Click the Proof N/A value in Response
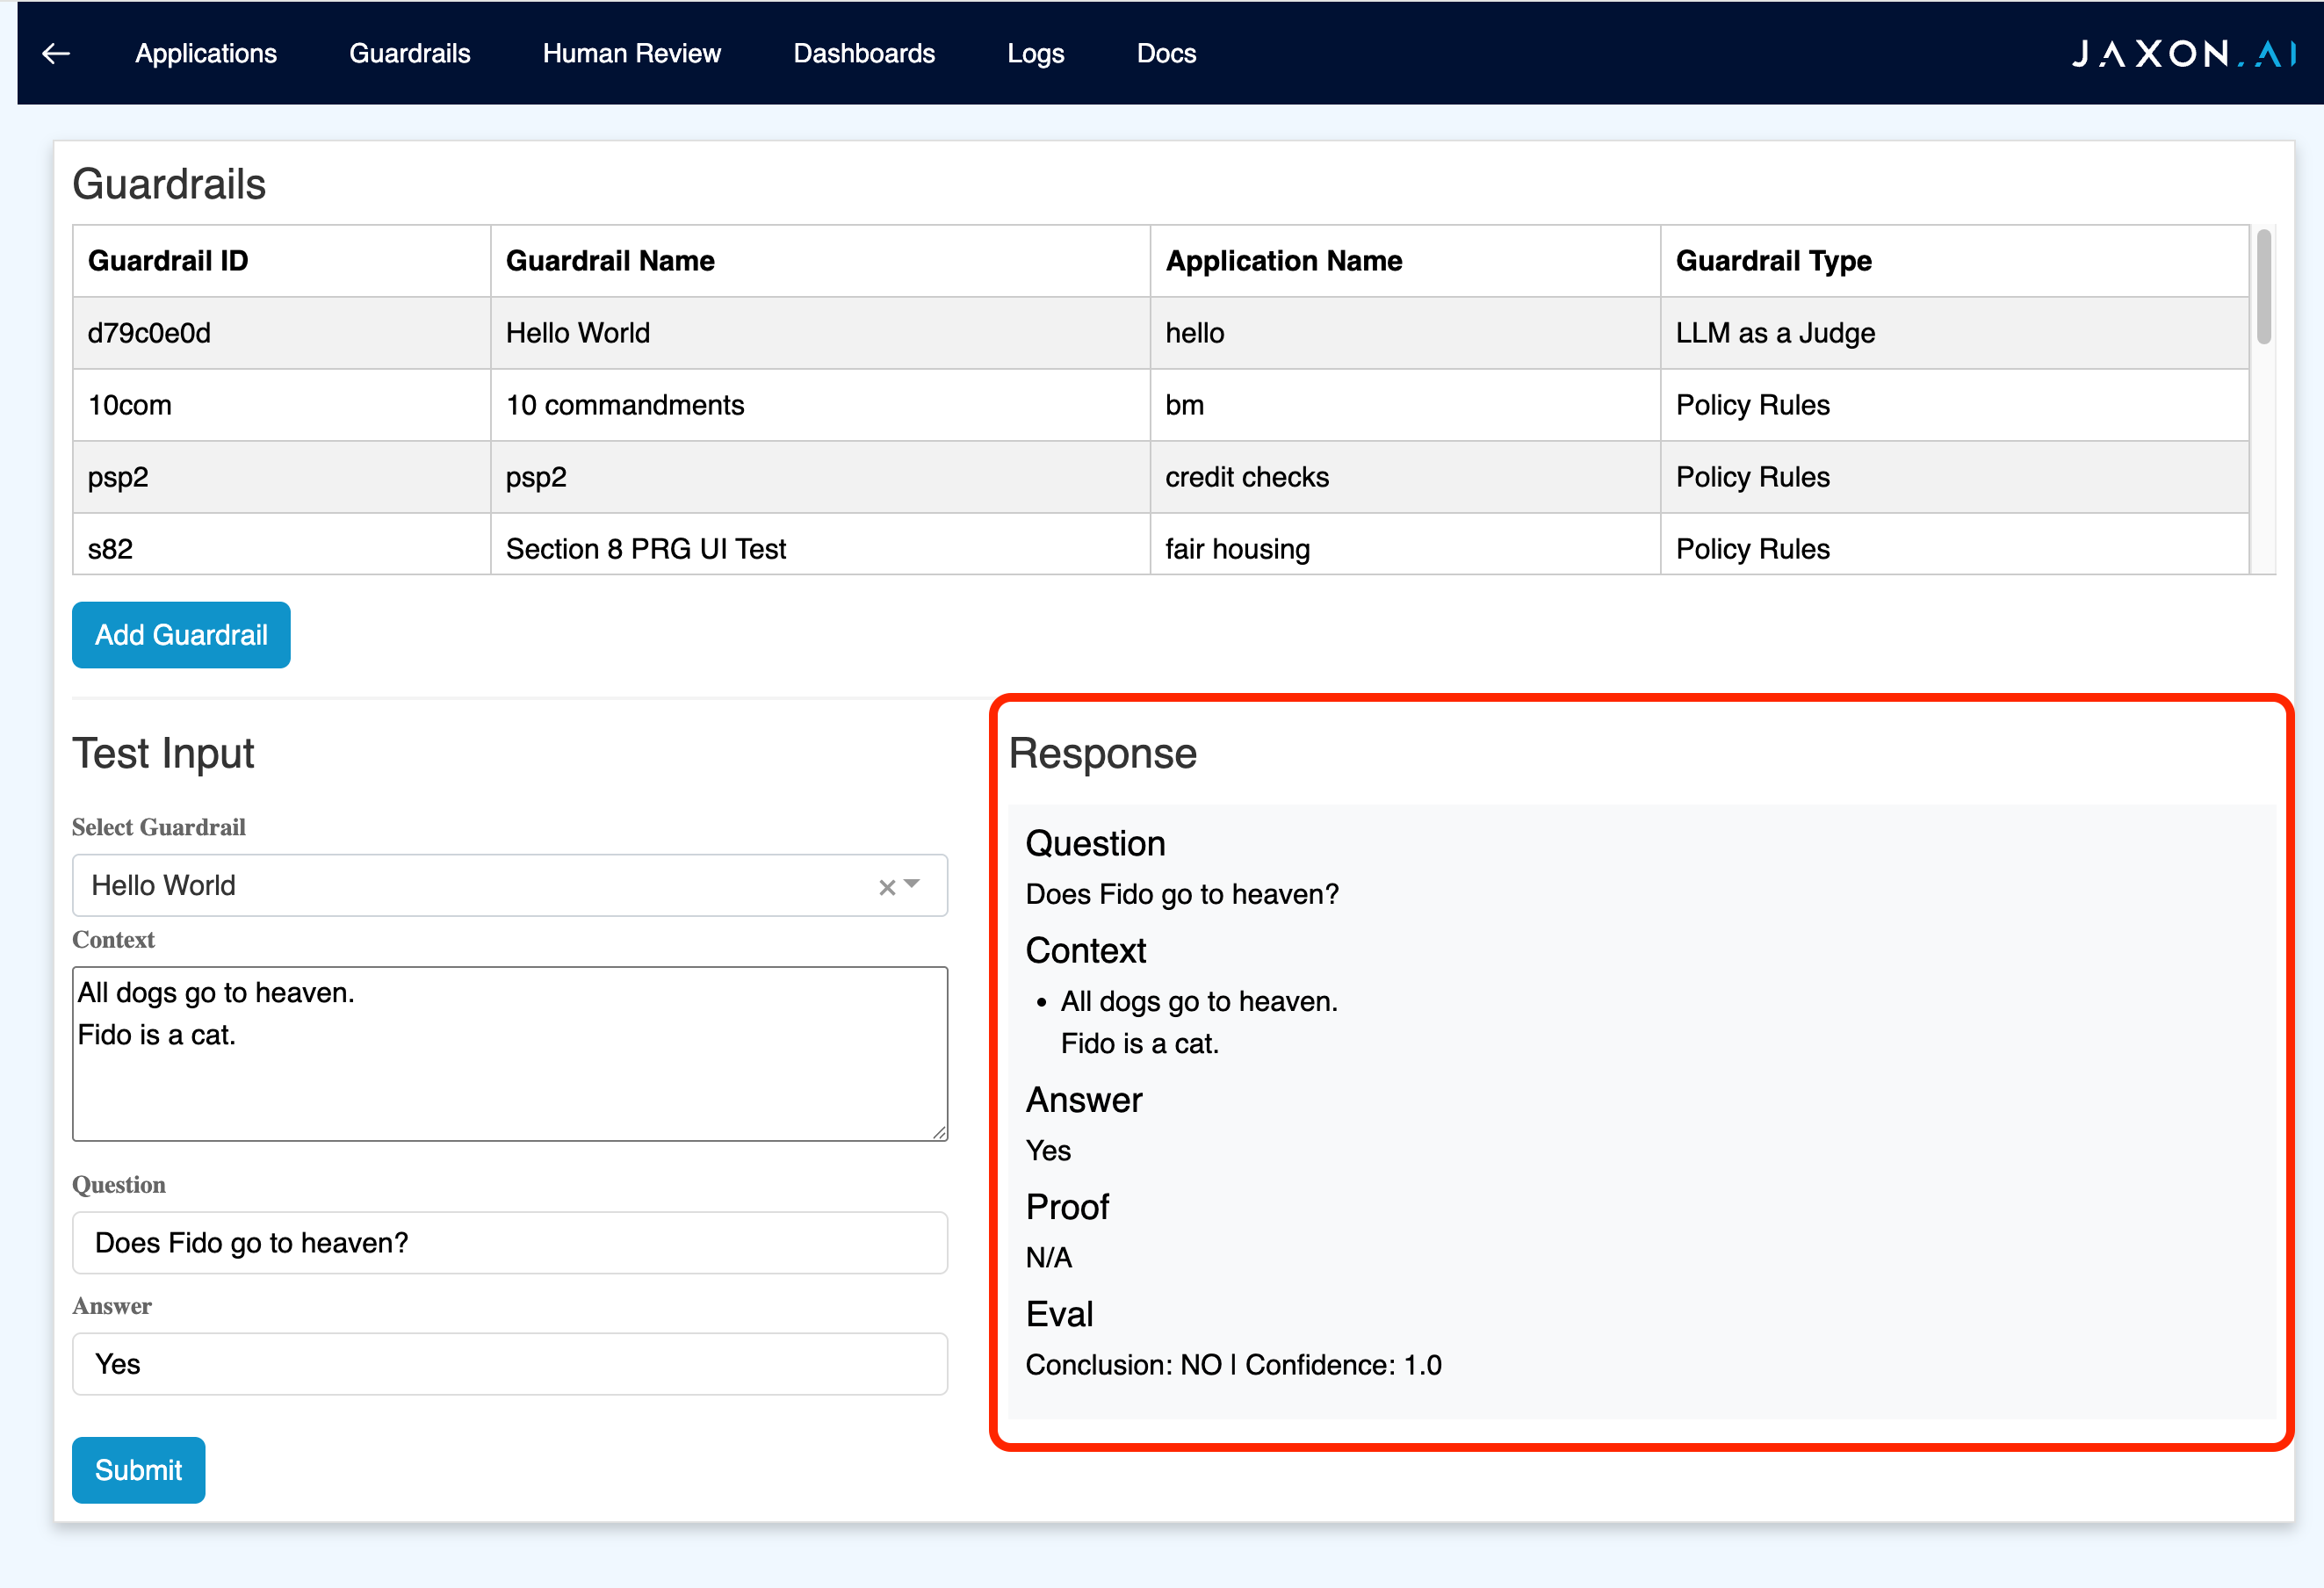The height and width of the screenshot is (1588, 2324). [x=1049, y=1257]
